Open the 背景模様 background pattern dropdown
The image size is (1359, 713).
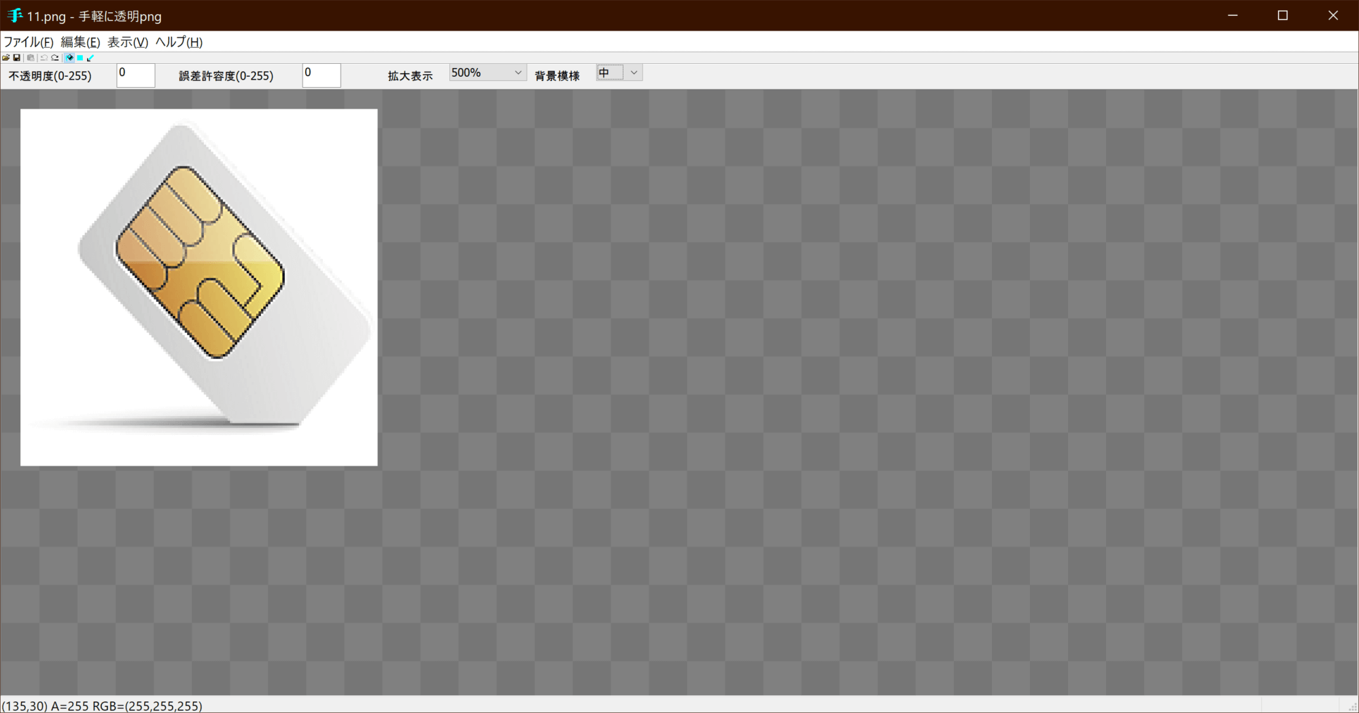click(x=619, y=73)
